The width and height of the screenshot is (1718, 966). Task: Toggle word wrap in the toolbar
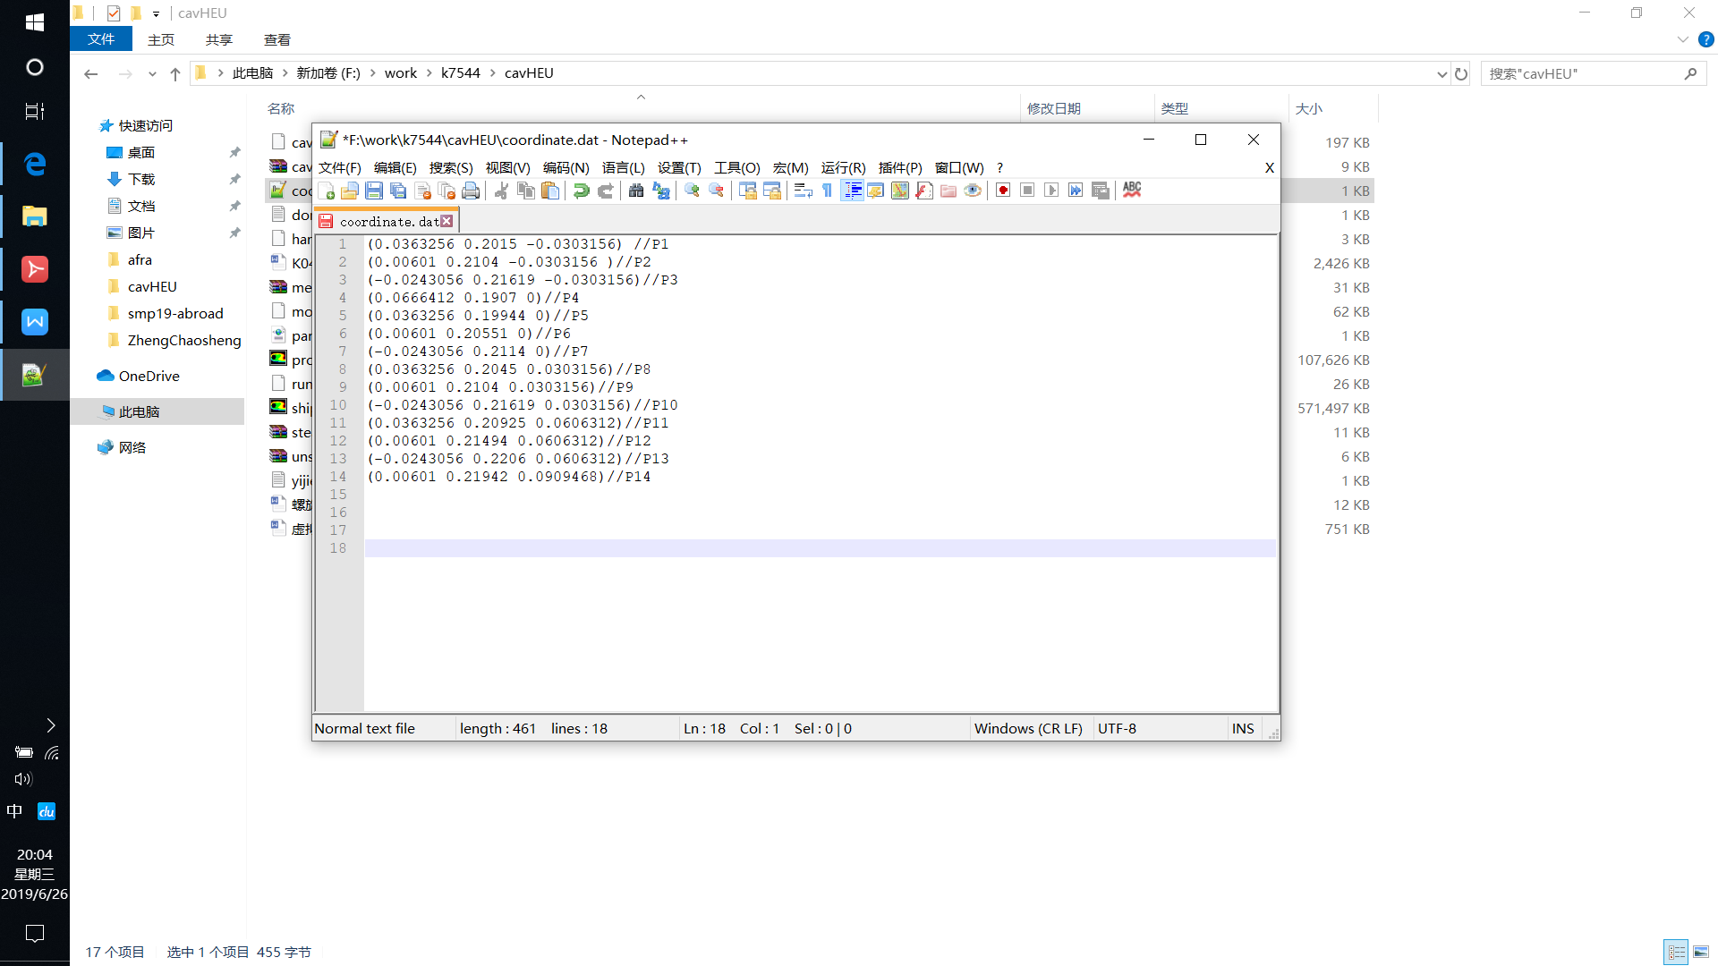point(803,191)
